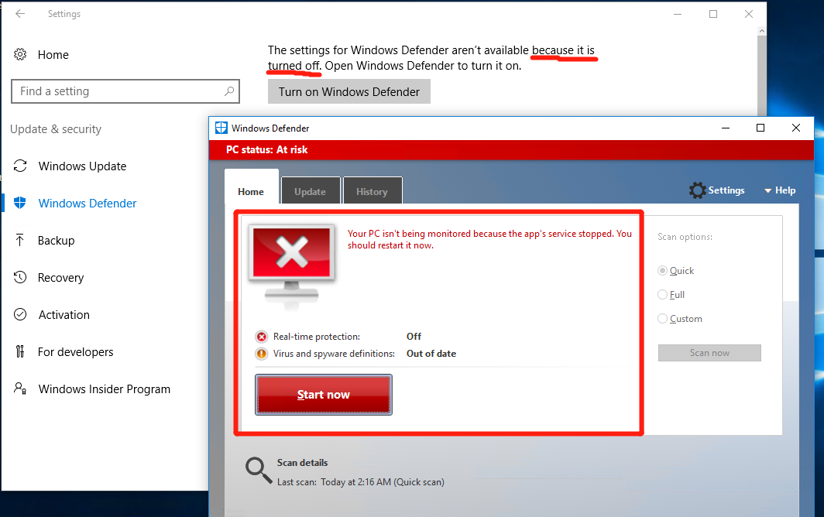824x517 pixels.
Task: Click the Recovery clock-arrow icon
Action: pos(20,277)
